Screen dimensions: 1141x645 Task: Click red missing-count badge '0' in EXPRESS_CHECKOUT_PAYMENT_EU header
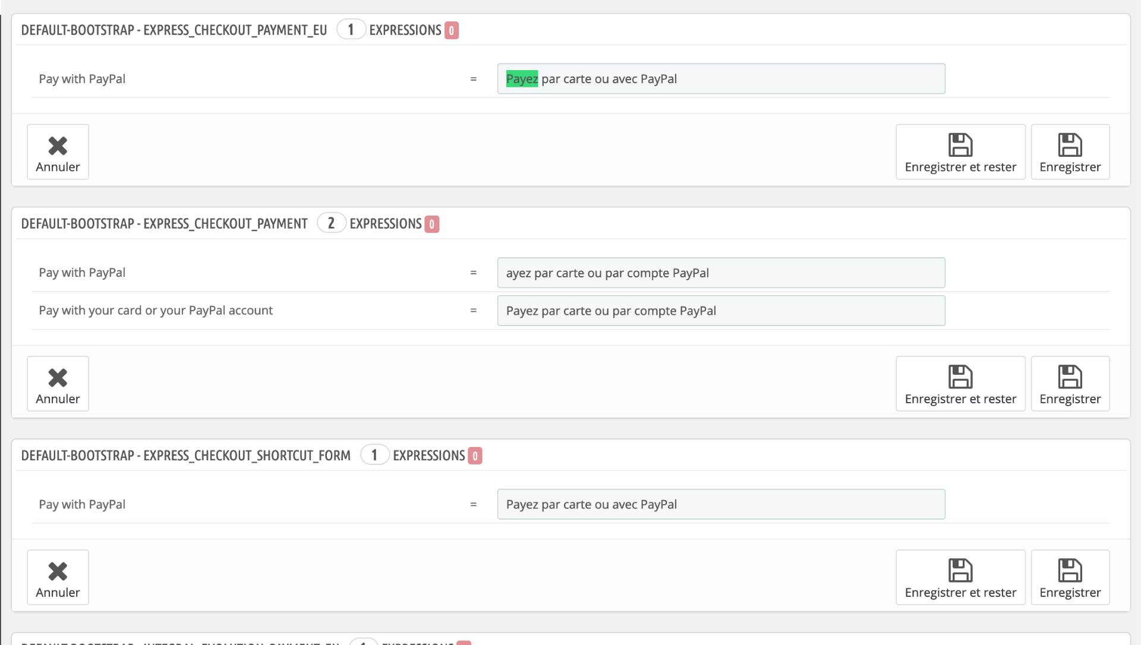[452, 30]
